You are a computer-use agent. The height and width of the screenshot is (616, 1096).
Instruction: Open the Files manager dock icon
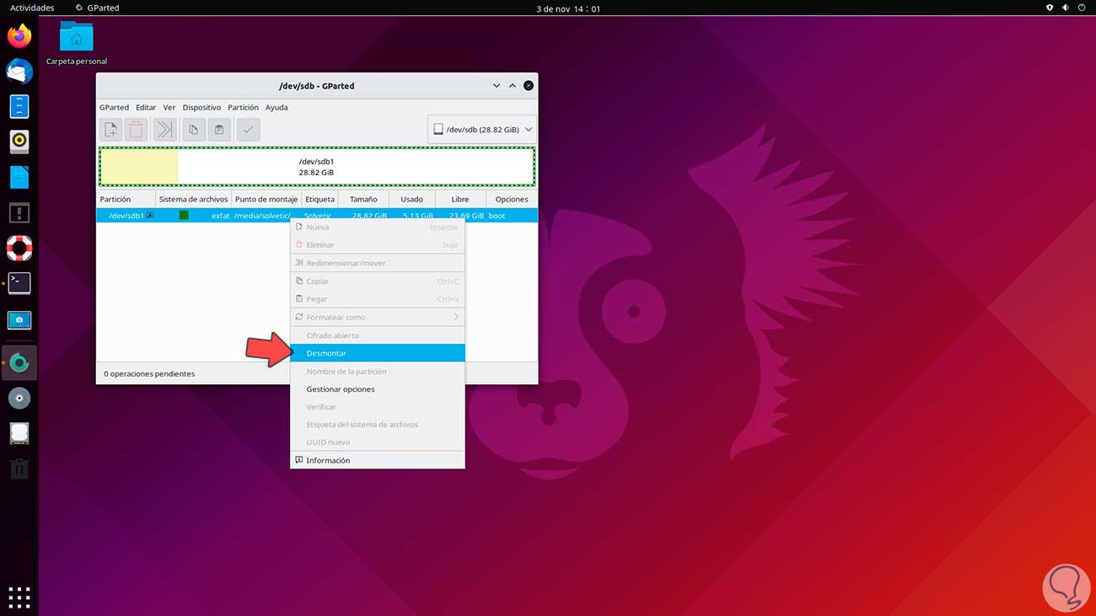(x=19, y=106)
